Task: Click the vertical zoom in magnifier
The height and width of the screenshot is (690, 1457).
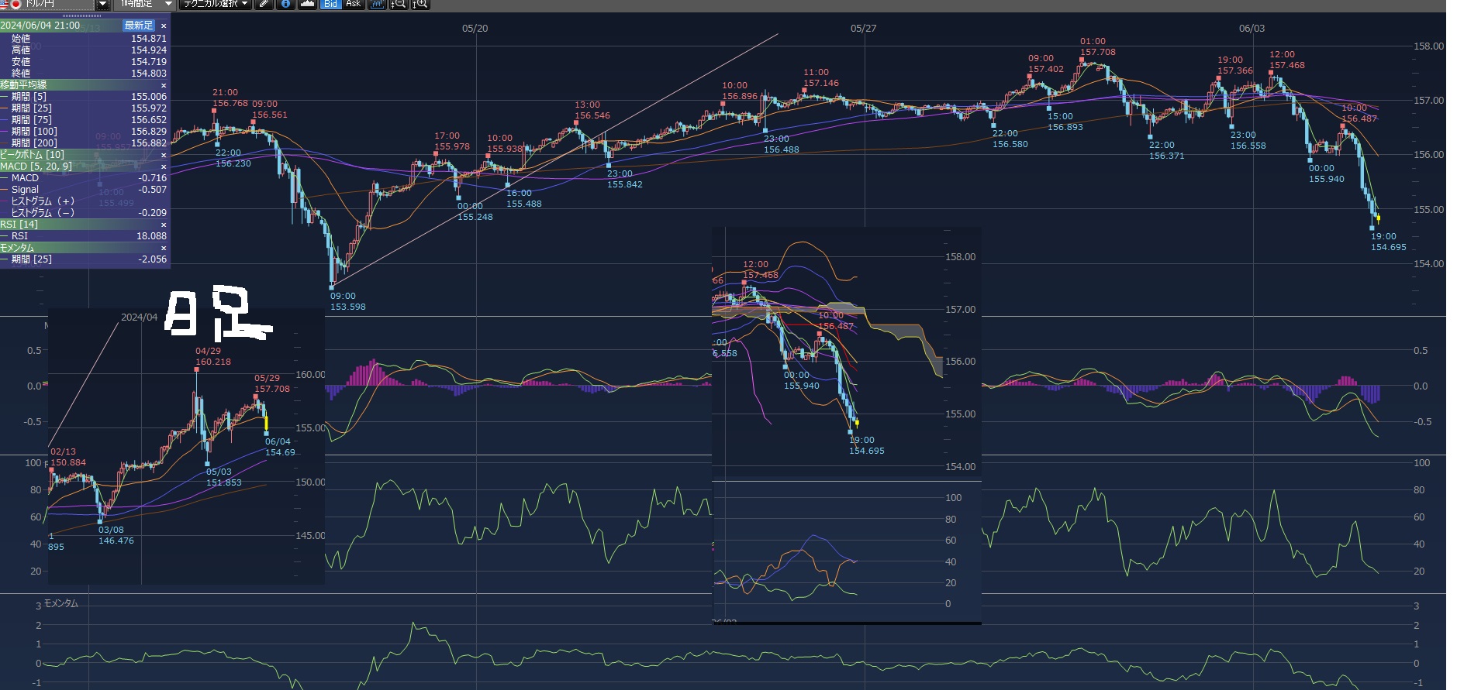Action: 419,4
